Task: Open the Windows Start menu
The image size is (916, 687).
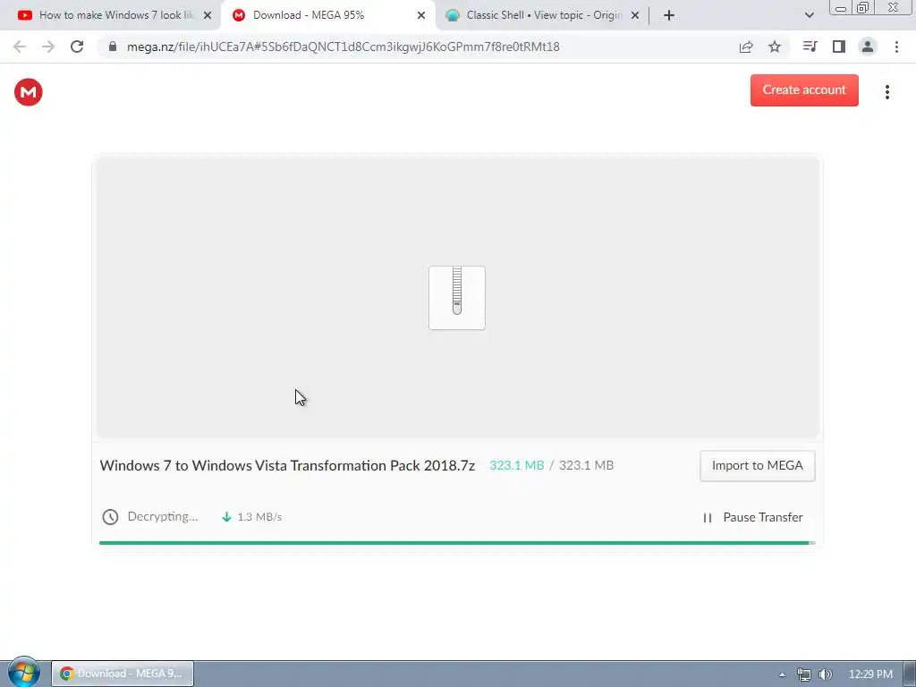Action: (24, 673)
